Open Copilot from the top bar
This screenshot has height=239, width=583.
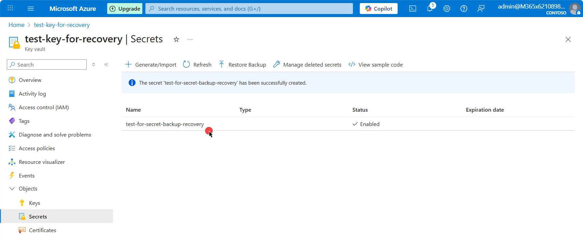coord(379,9)
